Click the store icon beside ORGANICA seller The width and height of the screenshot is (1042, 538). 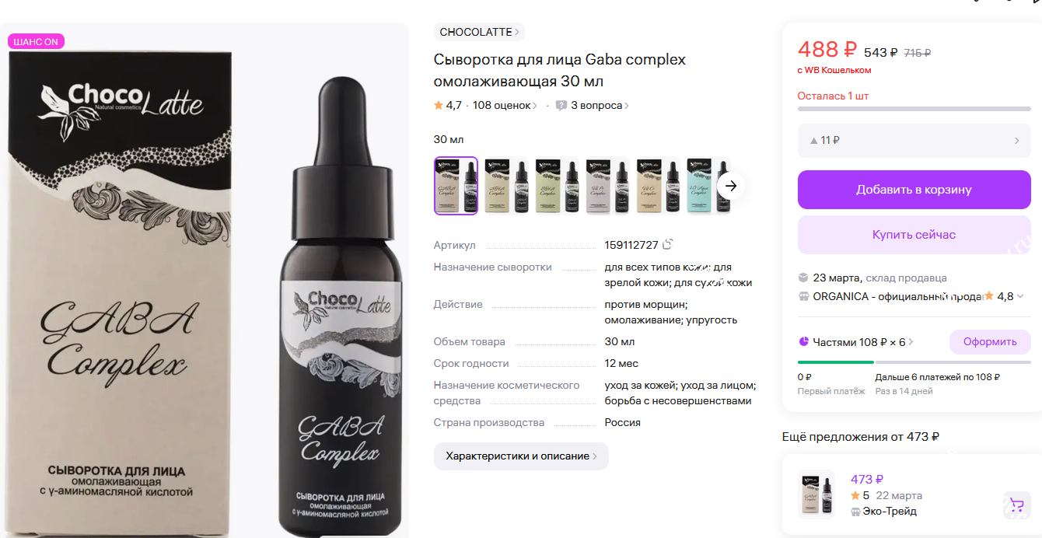(x=803, y=296)
